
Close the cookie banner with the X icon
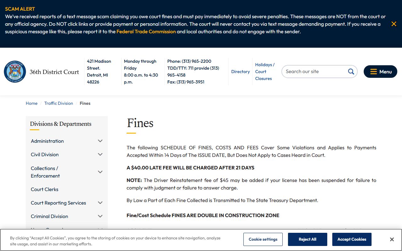point(392,239)
